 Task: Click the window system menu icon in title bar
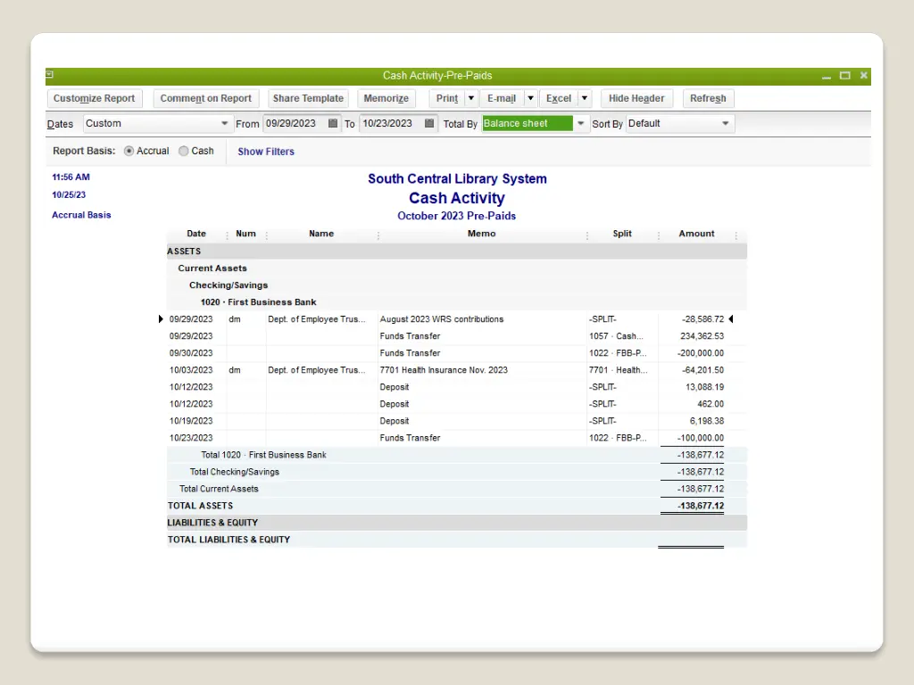[x=50, y=75]
